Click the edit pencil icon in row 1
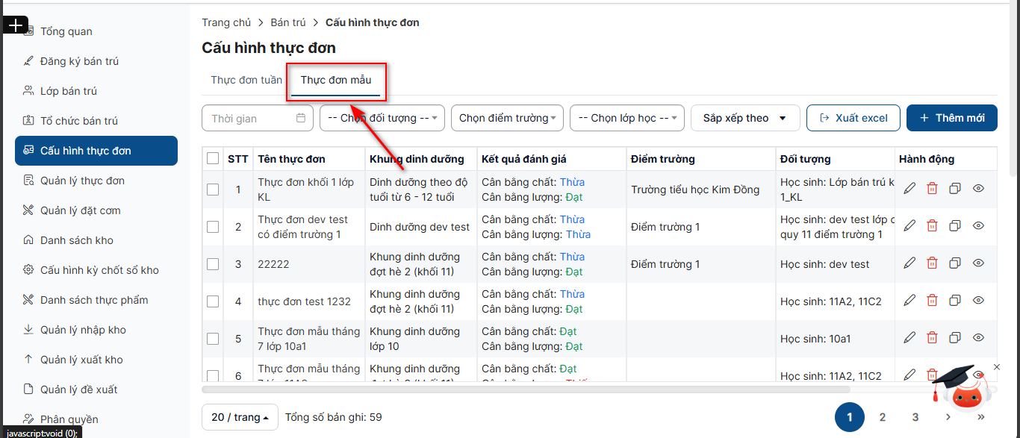Image resolution: width=1020 pixels, height=438 pixels. pos(909,189)
